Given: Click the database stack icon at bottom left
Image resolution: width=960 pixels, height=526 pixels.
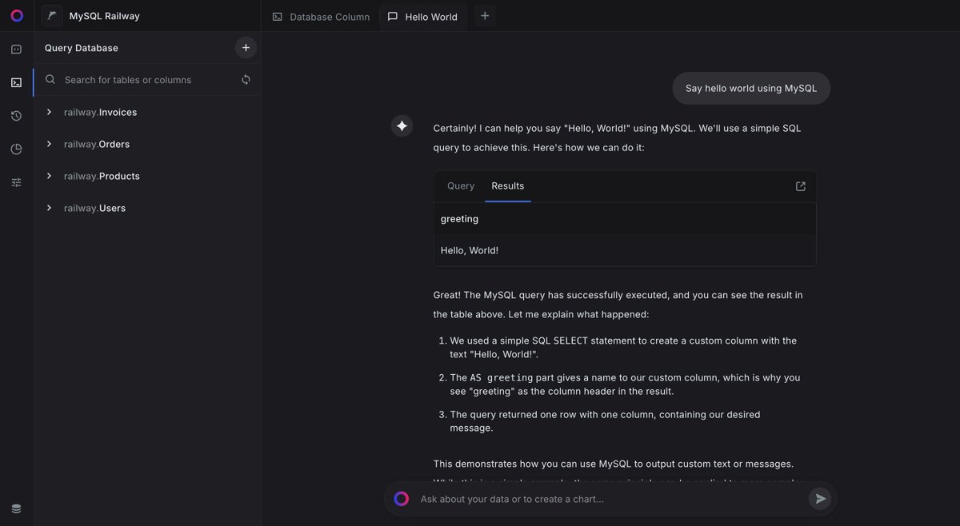Looking at the screenshot, I should [x=16, y=508].
